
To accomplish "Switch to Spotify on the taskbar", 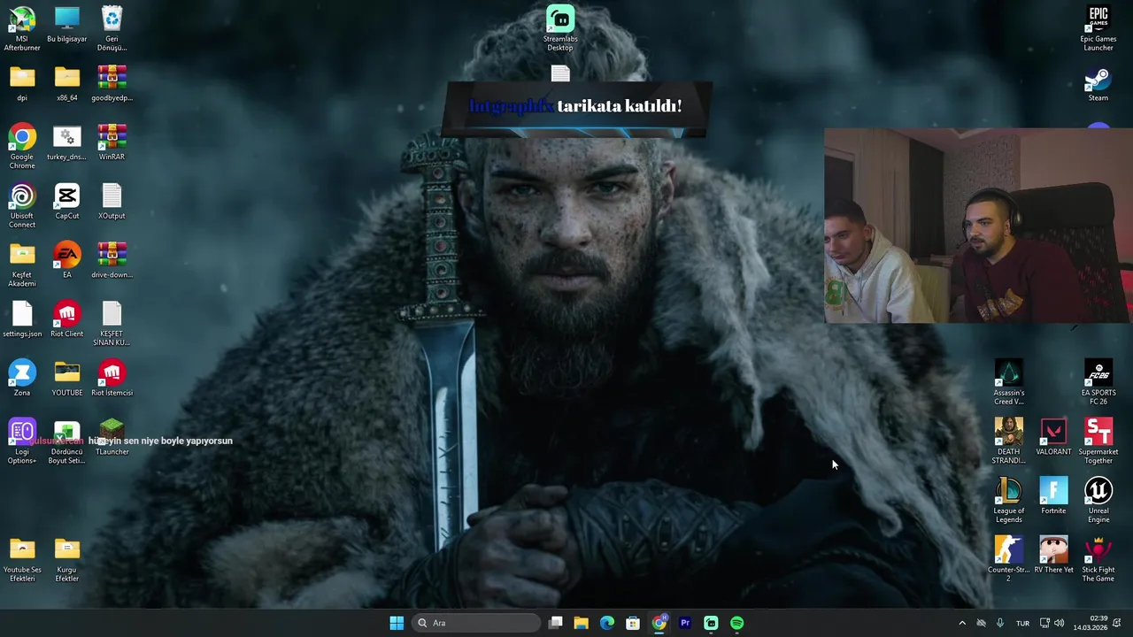I will 737,623.
